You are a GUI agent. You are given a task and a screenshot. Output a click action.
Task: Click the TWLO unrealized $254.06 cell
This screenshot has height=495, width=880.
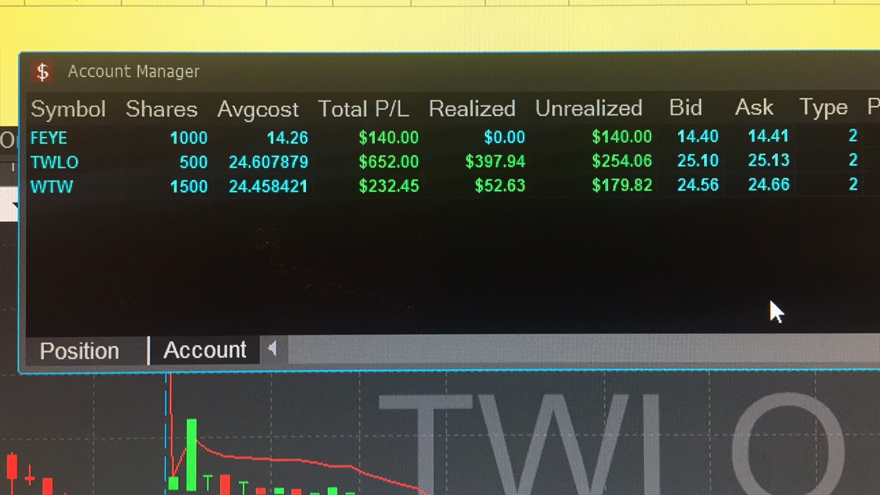621,161
